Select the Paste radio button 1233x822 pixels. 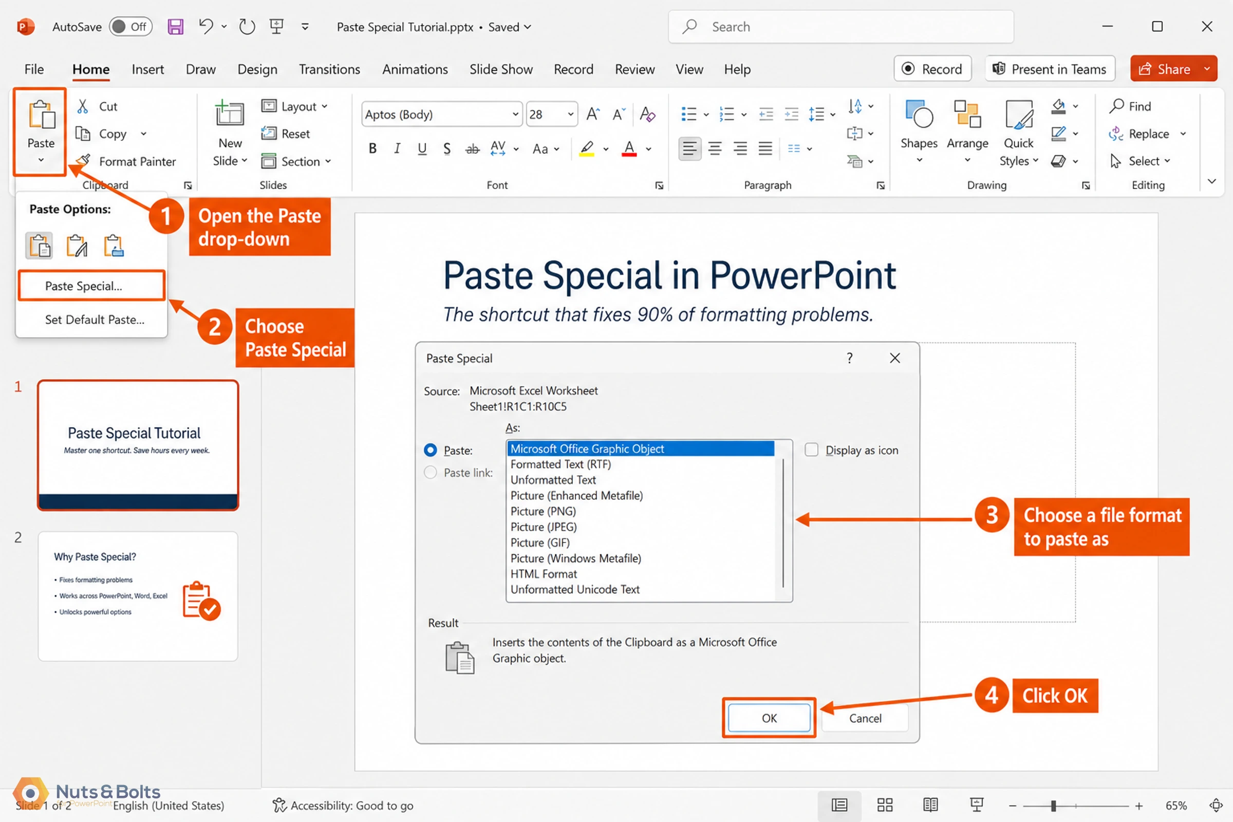(431, 451)
